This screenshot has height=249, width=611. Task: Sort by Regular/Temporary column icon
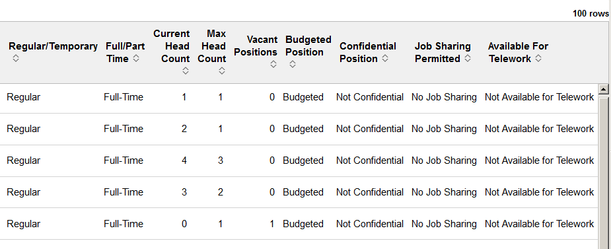(x=16, y=58)
